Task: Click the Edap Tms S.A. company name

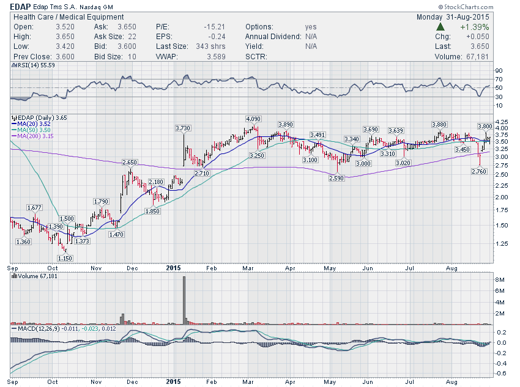Action: [55, 7]
